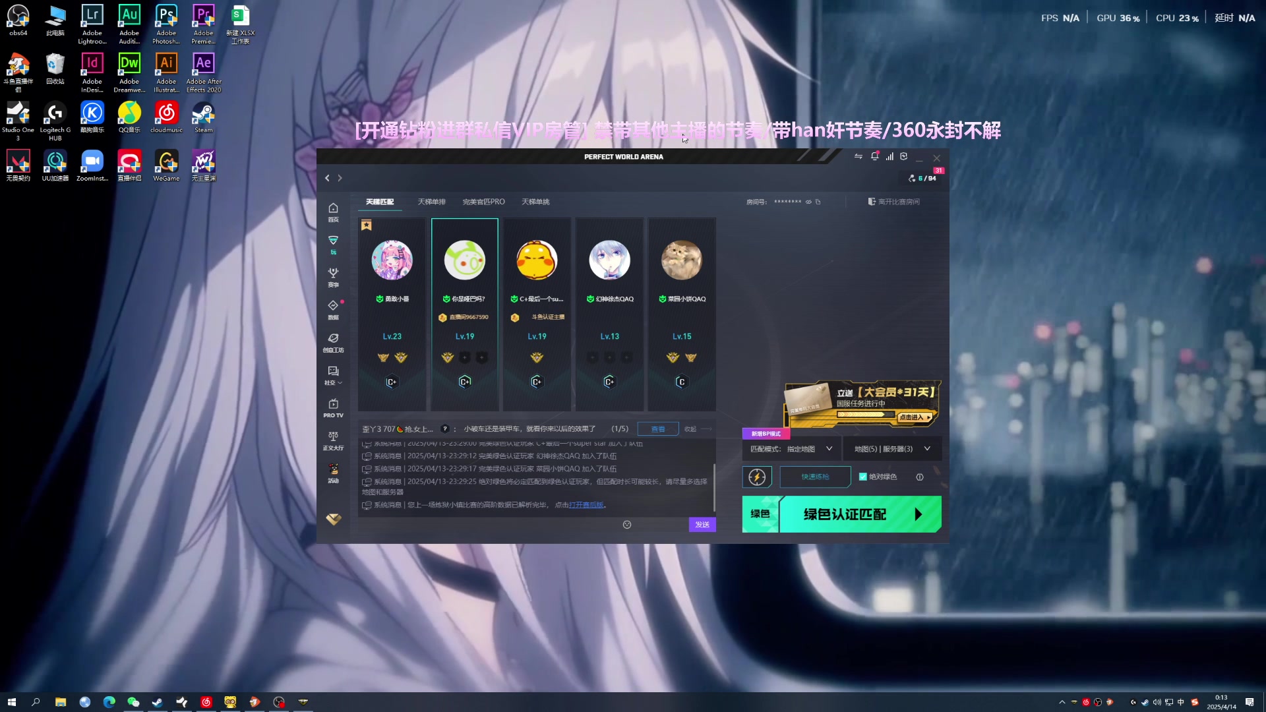Click the leader bookmark star on first player card
Viewport: 1266px width, 712px height.
click(367, 225)
